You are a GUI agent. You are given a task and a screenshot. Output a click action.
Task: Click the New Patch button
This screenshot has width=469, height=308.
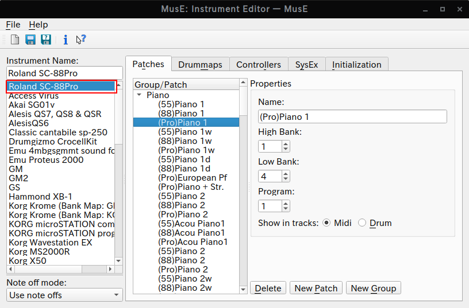point(316,288)
